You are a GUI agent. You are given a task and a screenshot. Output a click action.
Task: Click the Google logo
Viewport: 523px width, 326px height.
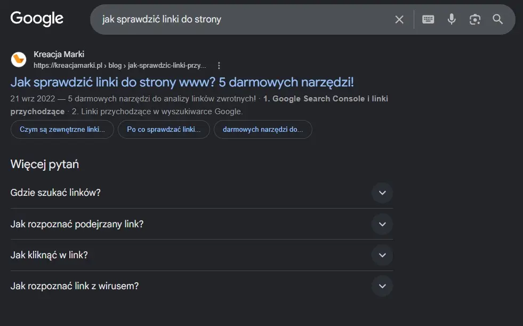coord(37,19)
